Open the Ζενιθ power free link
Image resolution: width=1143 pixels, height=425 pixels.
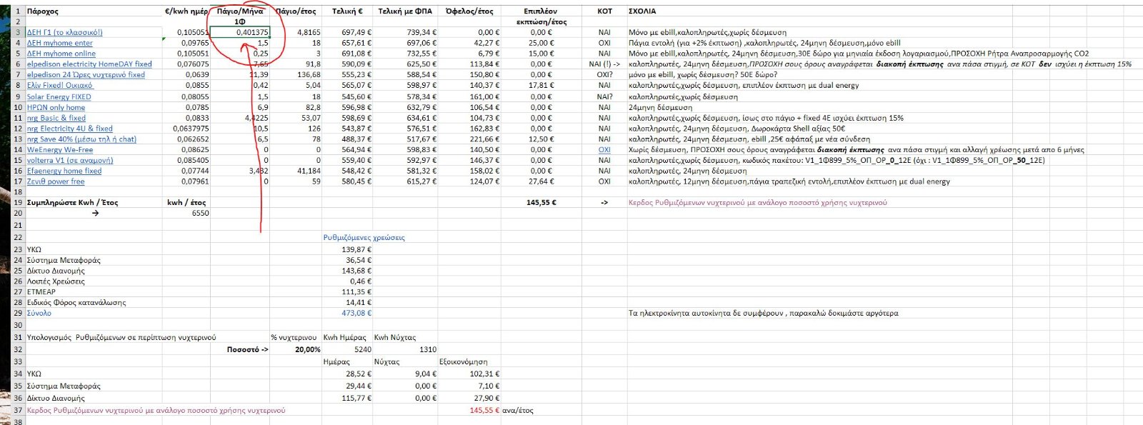pyautogui.click(x=56, y=182)
